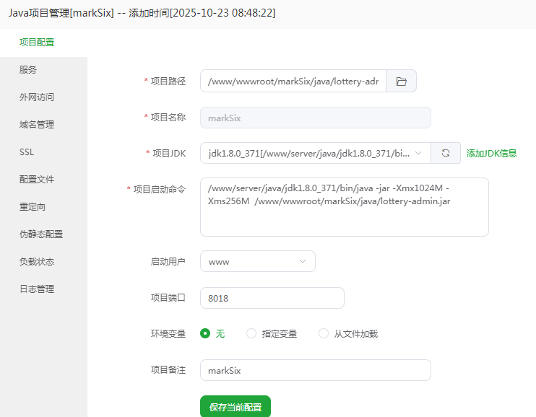
Task: Choose the 从文件加载 radio option
Action: point(324,333)
